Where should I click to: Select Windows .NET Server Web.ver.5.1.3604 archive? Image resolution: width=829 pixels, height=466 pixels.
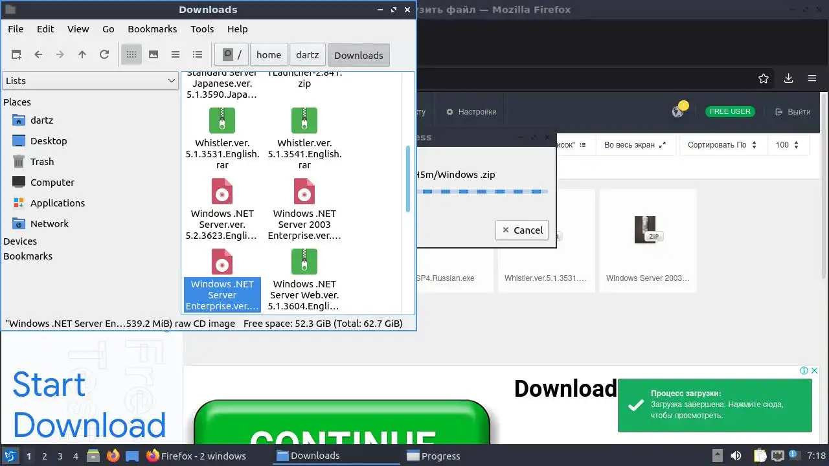(304, 261)
